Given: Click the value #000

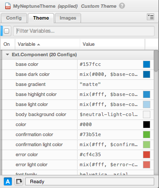Looking at the screenshot, I should [86, 124].
